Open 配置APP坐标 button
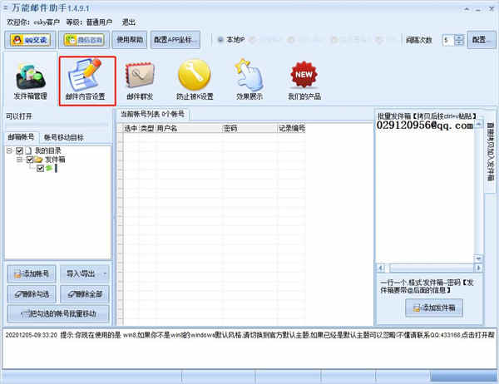Screen dimensions: 499x384 (x=175, y=40)
